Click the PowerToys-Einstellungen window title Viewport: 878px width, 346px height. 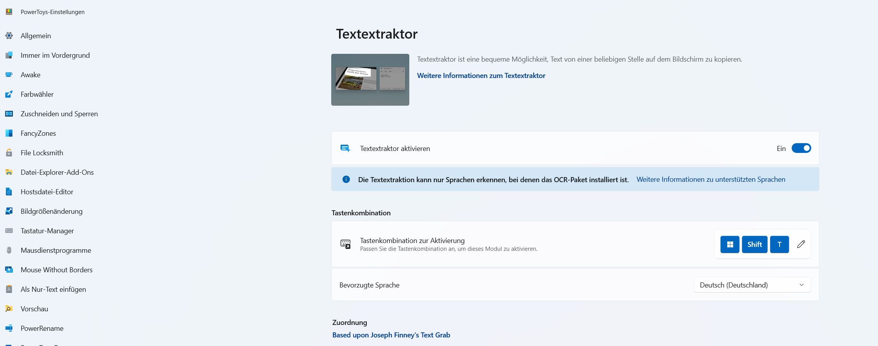(53, 12)
